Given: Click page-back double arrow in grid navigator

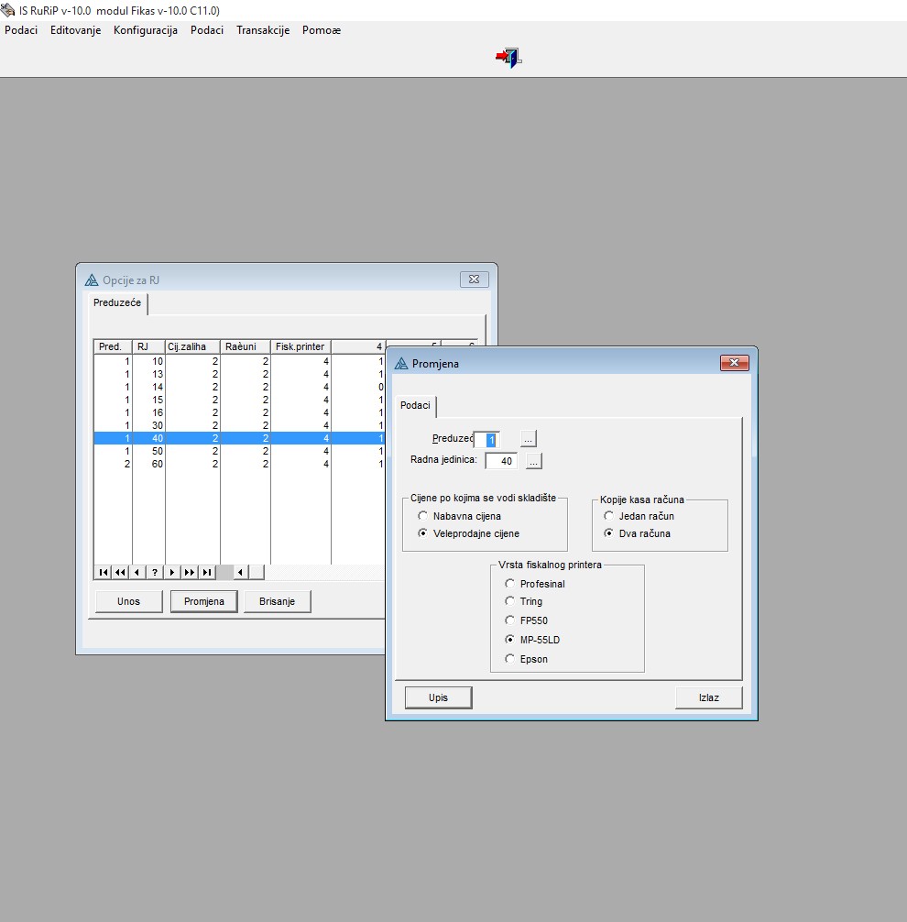Looking at the screenshot, I should [120, 573].
